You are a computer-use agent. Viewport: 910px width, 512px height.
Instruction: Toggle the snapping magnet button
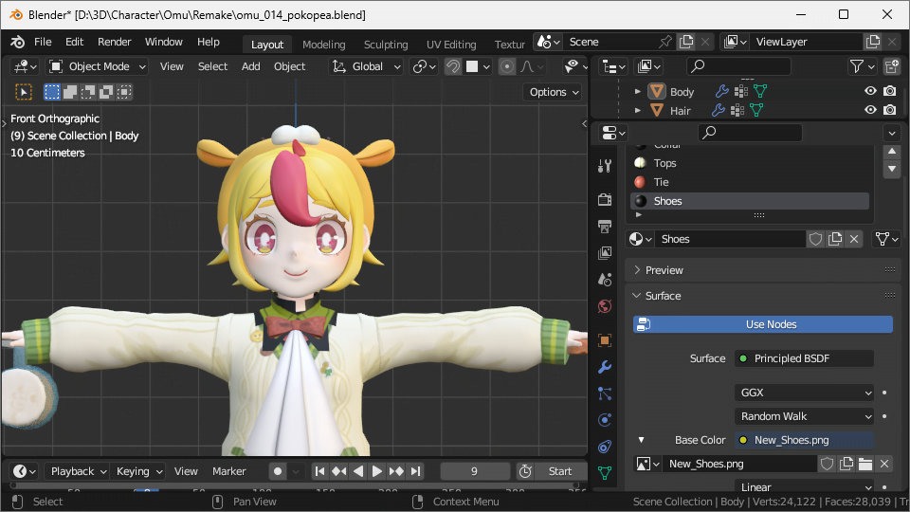click(x=453, y=66)
